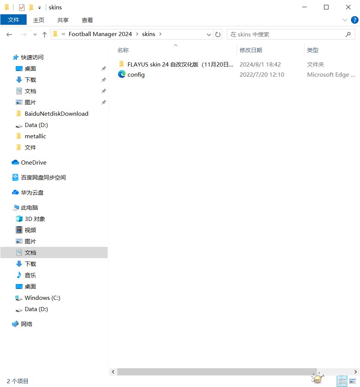The width and height of the screenshot is (360, 387).
Task: Expand the breadcrumb overflow double chevron
Action: 63,34
